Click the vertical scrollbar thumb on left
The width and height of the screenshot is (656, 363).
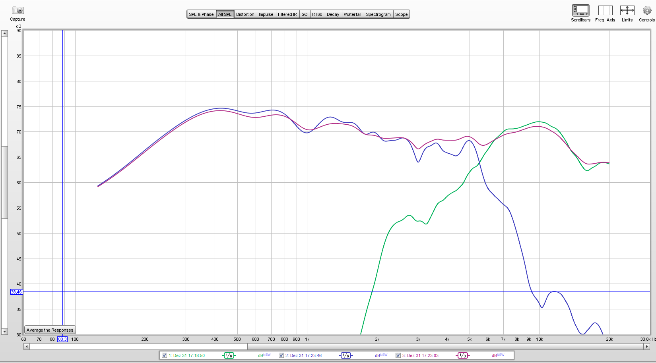(x=4, y=182)
